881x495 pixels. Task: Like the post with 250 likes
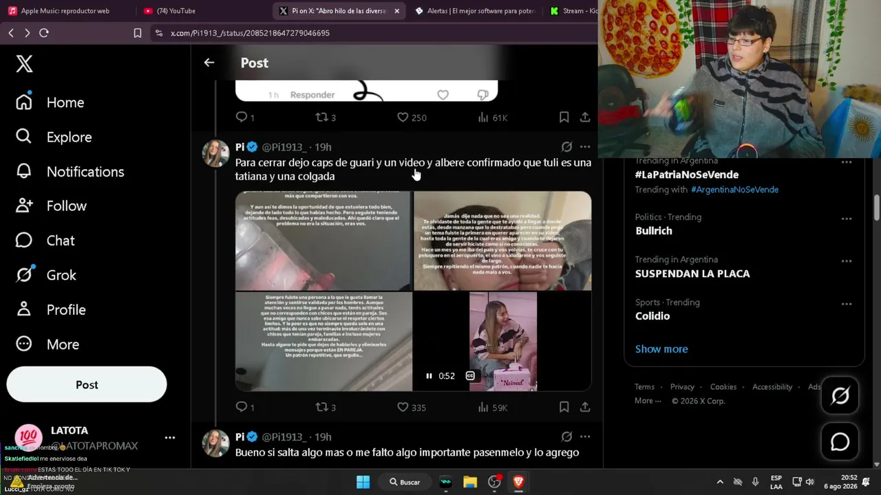pyautogui.click(x=412, y=118)
